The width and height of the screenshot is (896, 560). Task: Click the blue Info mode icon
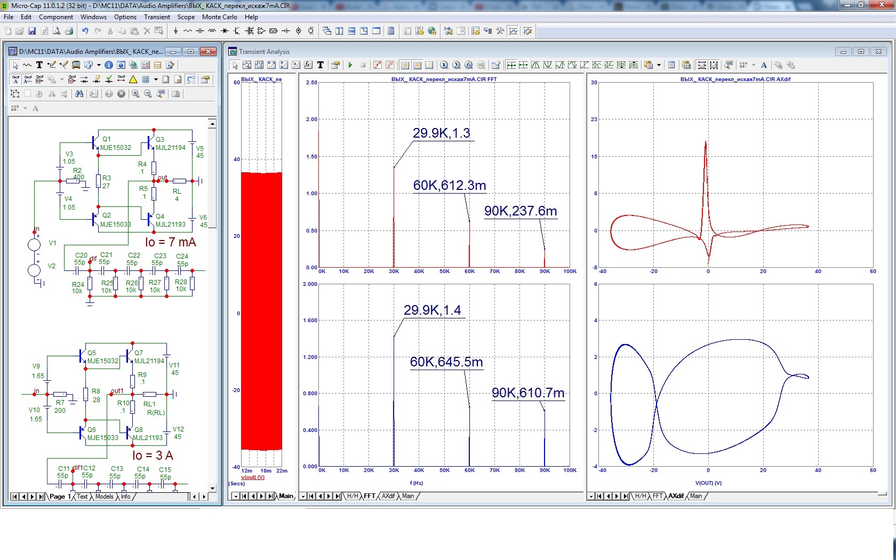pos(109,65)
